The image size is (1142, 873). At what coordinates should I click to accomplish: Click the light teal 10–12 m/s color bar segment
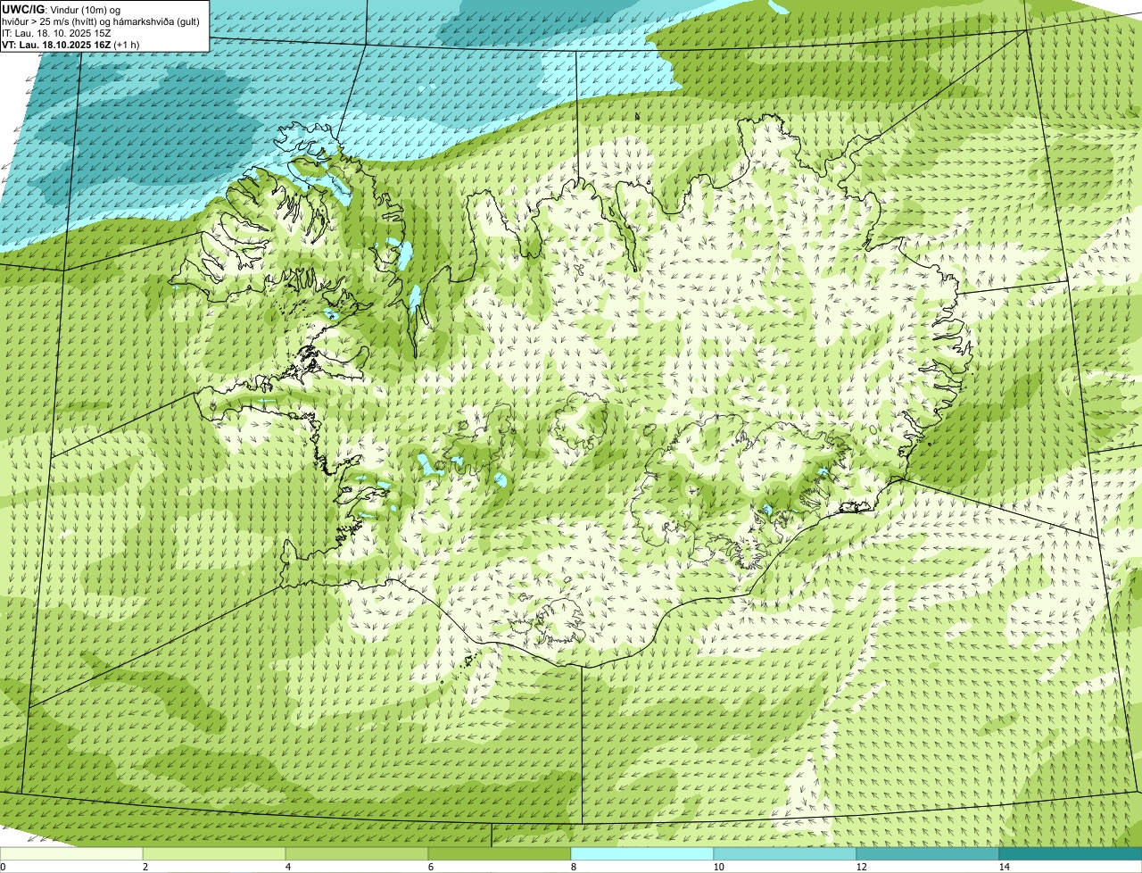pos(785,853)
